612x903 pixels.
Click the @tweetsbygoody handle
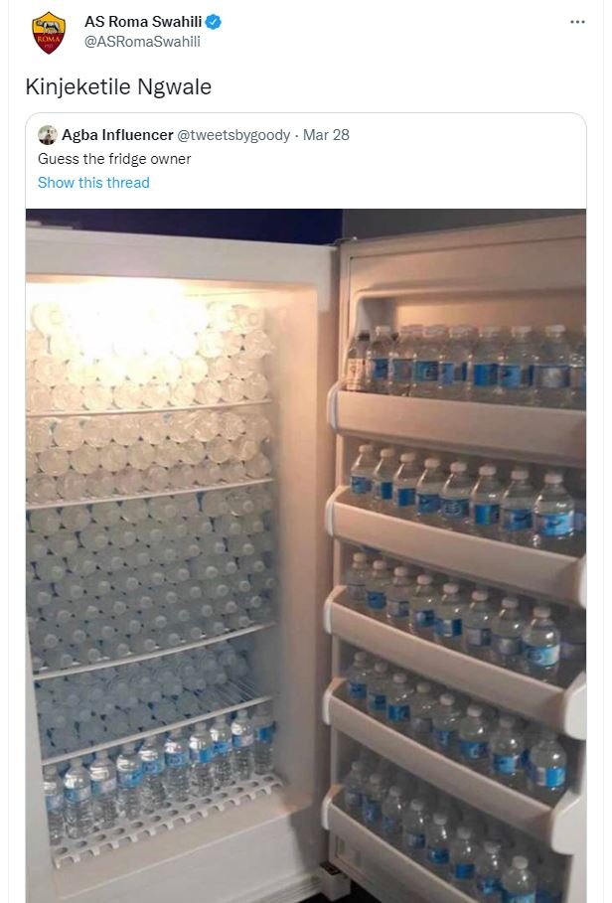click(233, 135)
